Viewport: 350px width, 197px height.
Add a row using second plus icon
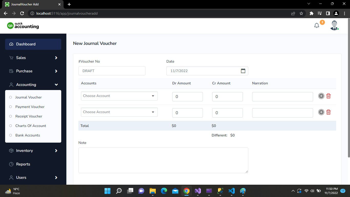[321, 112]
